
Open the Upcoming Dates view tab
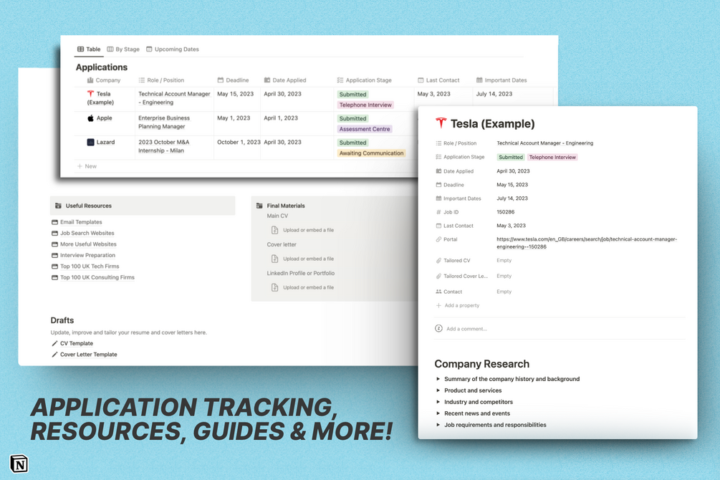[x=172, y=49]
